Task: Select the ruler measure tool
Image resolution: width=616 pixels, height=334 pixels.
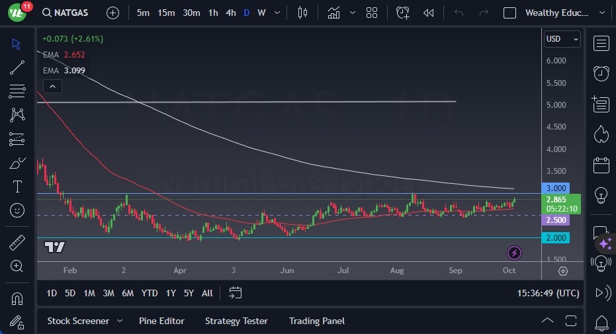Action: (17, 243)
